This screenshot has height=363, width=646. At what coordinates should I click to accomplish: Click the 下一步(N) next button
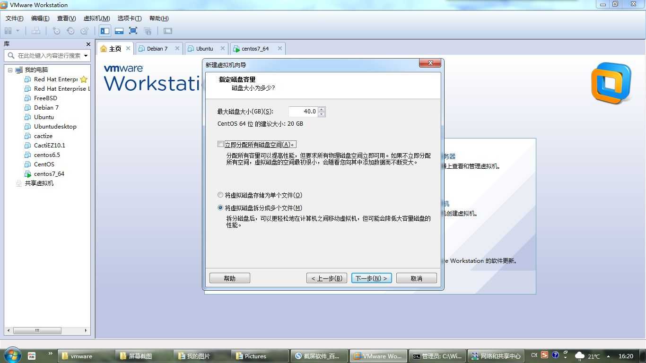click(x=371, y=278)
